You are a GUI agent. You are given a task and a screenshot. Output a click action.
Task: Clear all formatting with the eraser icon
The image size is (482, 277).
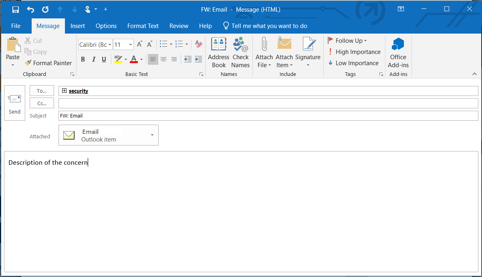[x=198, y=44]
